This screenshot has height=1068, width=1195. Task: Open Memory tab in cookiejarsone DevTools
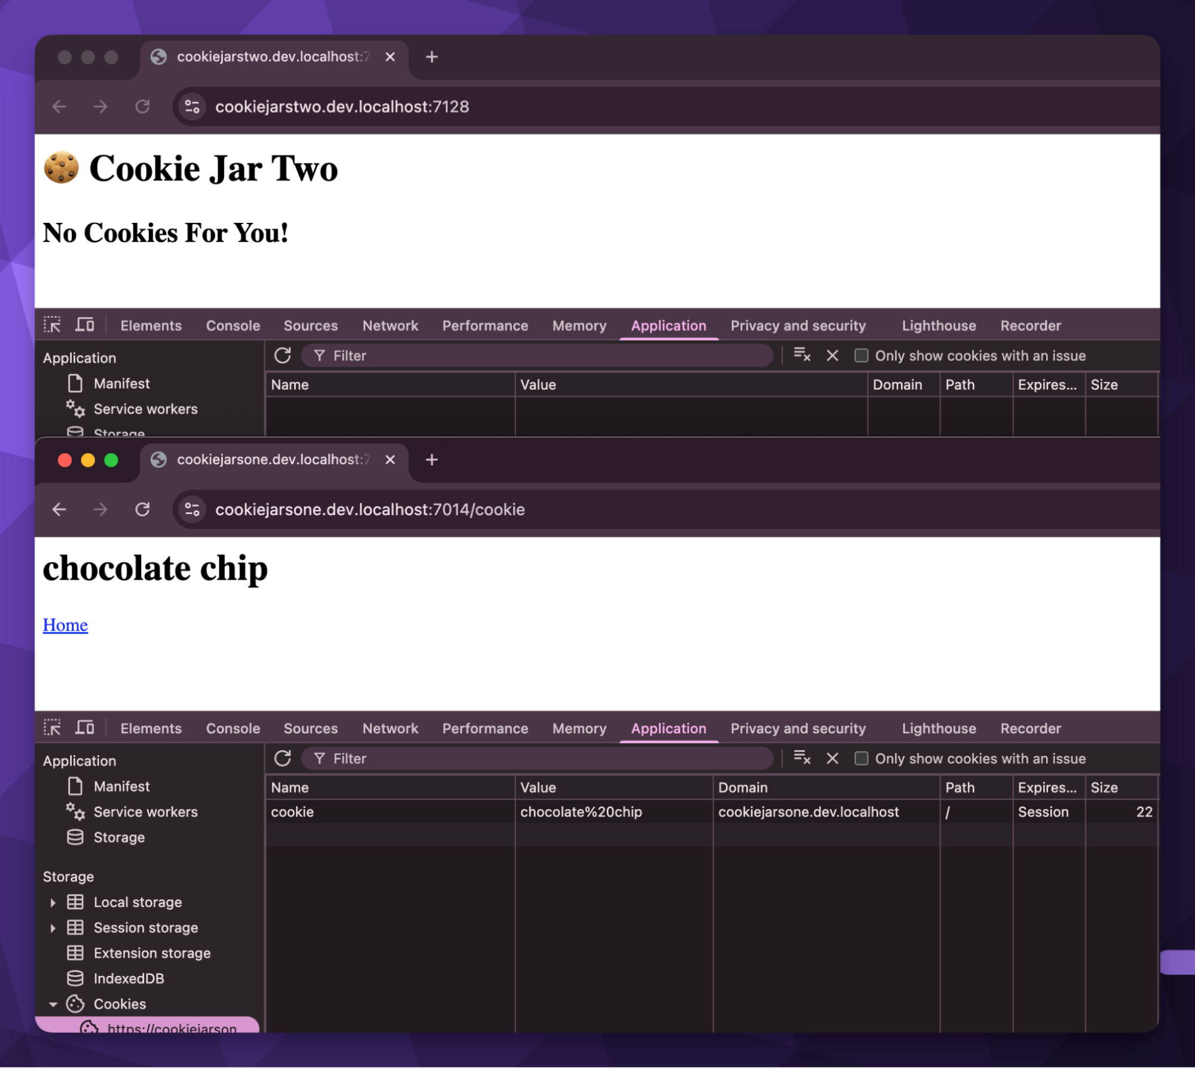point(579,729)
